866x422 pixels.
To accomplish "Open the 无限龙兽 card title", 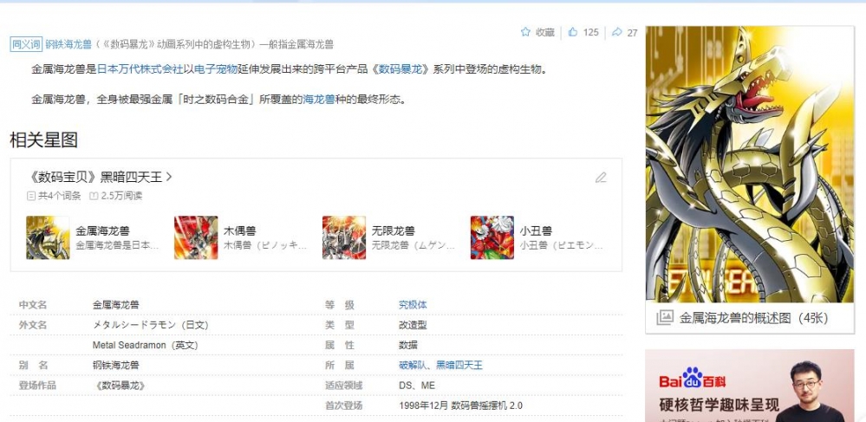I will click(394, 230).
